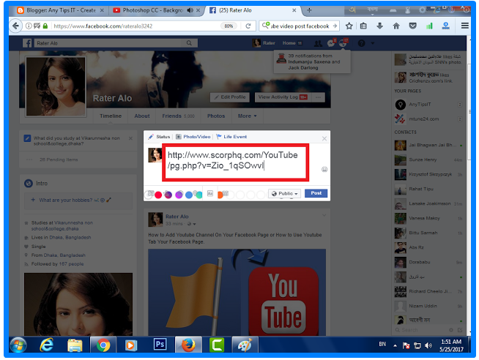Open Facebook Messenger messages icon

[x=331, y=43]
